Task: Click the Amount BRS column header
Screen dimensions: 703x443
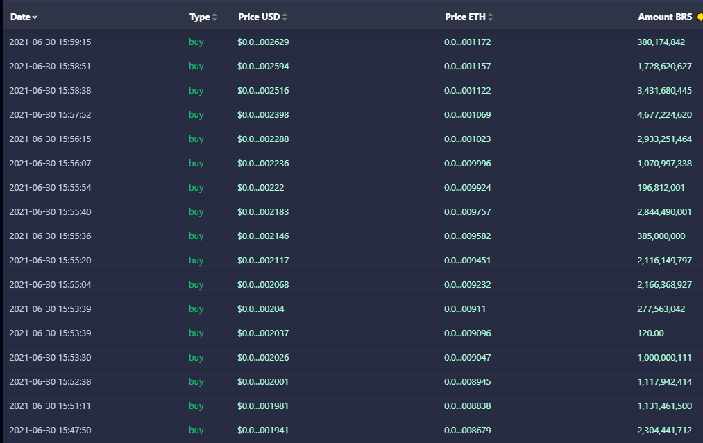Action: 665,17
